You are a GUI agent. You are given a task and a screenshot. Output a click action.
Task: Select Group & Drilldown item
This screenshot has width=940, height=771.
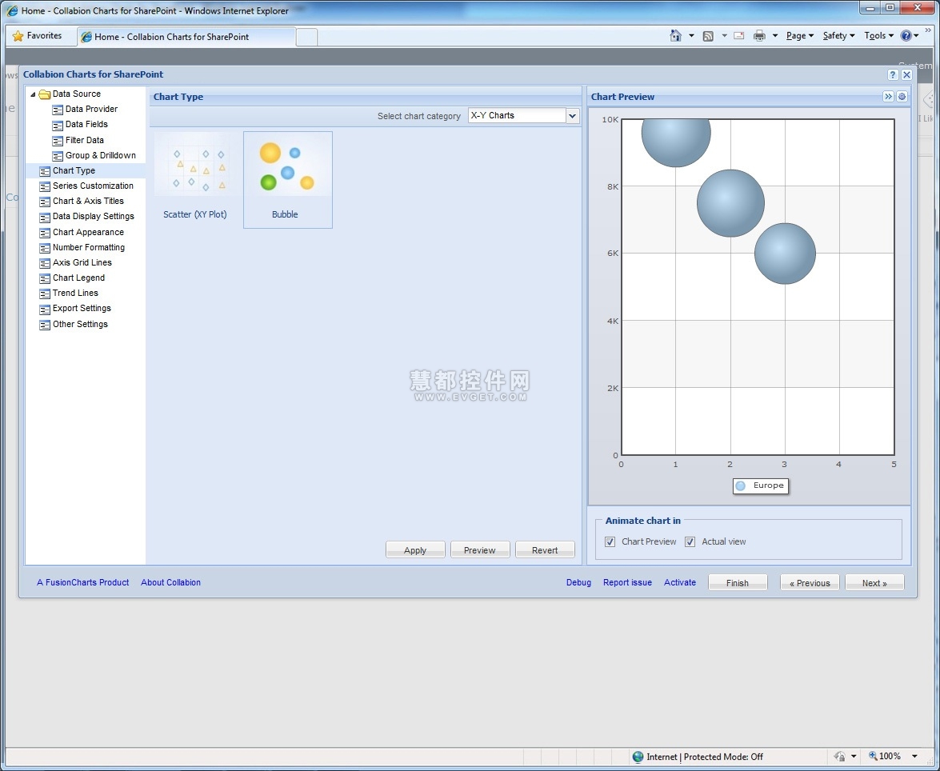tap(100, 155)
